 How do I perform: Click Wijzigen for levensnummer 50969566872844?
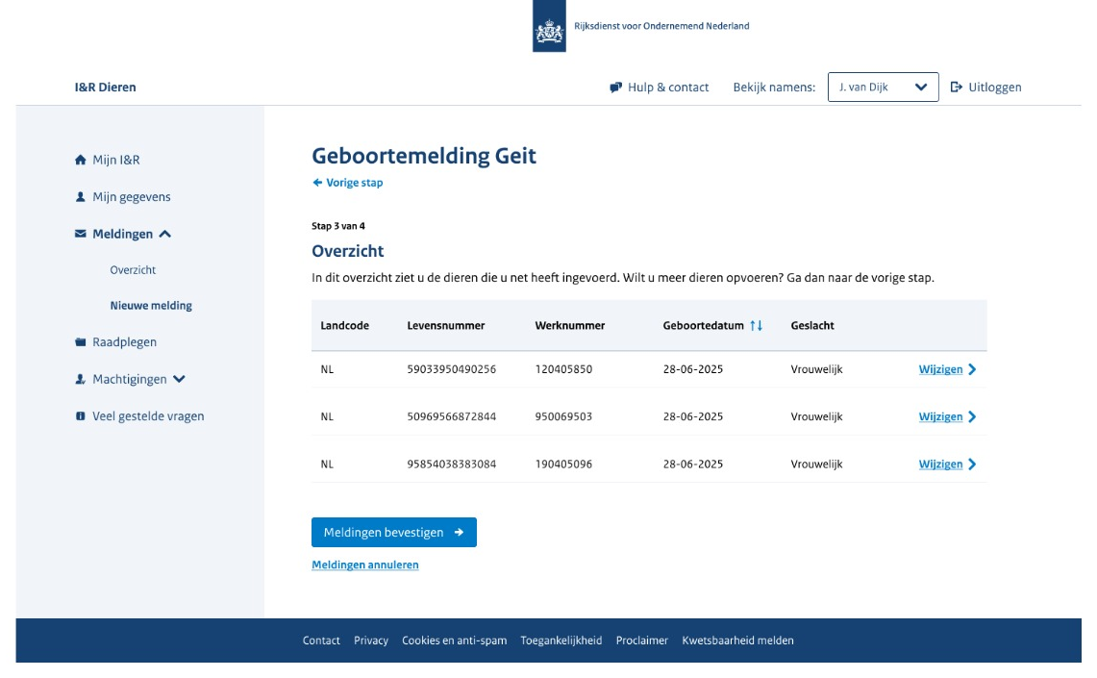[940, 417]
